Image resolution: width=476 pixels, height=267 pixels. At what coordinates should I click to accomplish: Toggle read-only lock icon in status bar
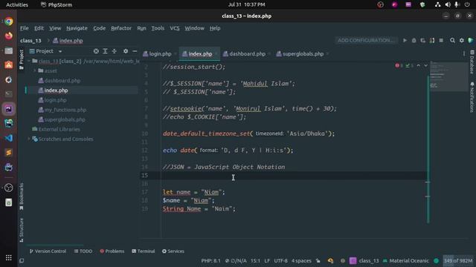pos(318,260)
